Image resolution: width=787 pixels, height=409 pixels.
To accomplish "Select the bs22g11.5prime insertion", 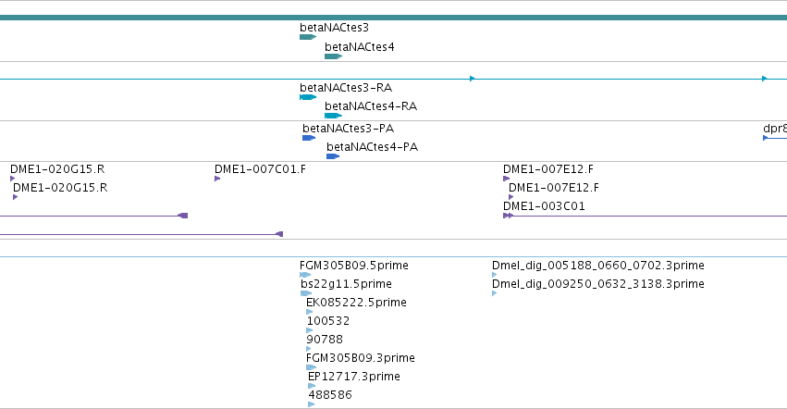I will coord(306,293).
